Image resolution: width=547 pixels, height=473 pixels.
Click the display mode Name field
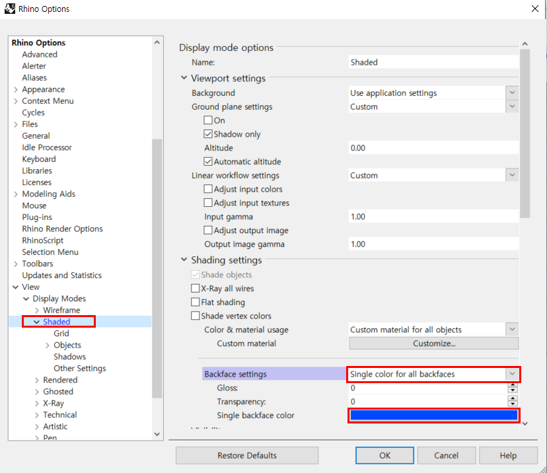pyautogui.click(x=433, y=62)
